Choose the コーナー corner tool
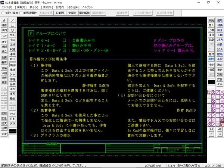This screenshot has height=168, width=224. (x=12, y=75)
